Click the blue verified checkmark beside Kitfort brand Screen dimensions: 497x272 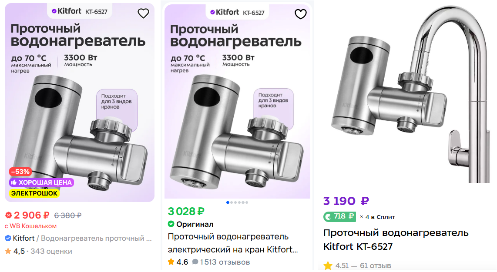[x=8, y=238]
